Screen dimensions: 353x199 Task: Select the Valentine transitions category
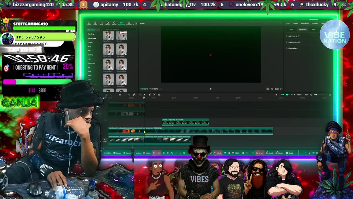(92, 38)
